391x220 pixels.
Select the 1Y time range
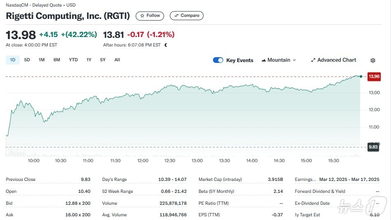pyautogui.click(x=89, y=60)
